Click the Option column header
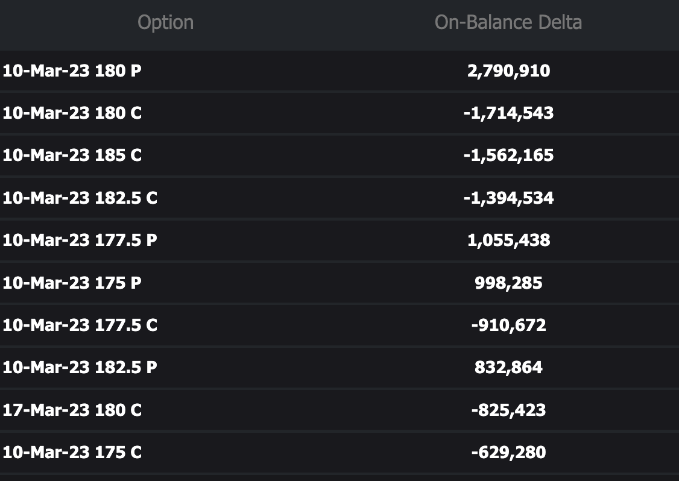The height and width of the screenshot is (481, 679). (x=165, y=23)
